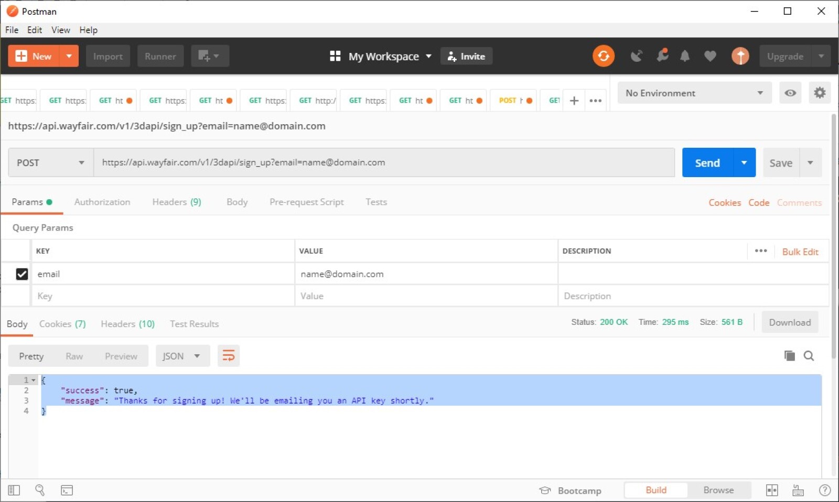
Task: Open the user avatar icon
Action: (x=740, y=56)
